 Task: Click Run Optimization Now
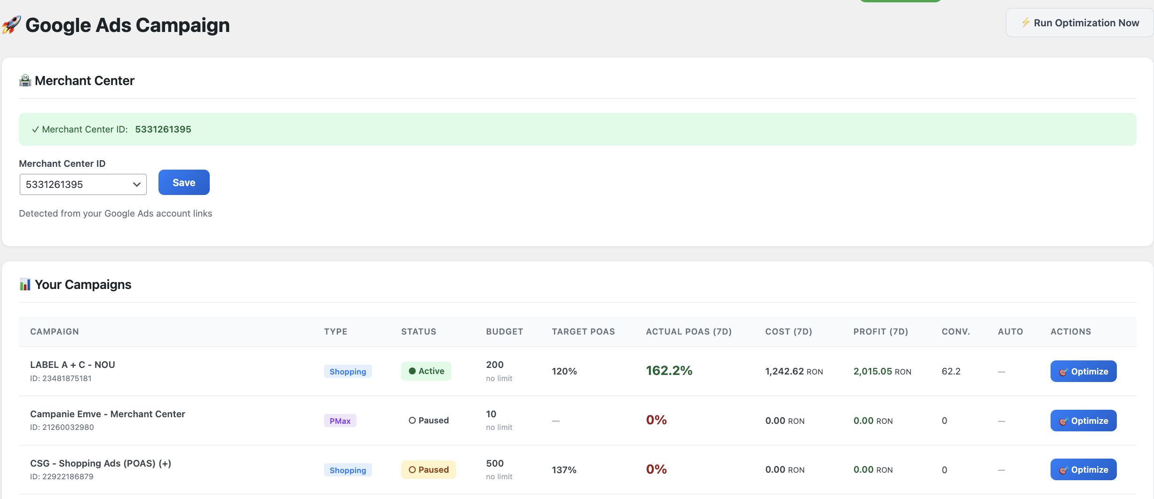tap(1079, 23)
